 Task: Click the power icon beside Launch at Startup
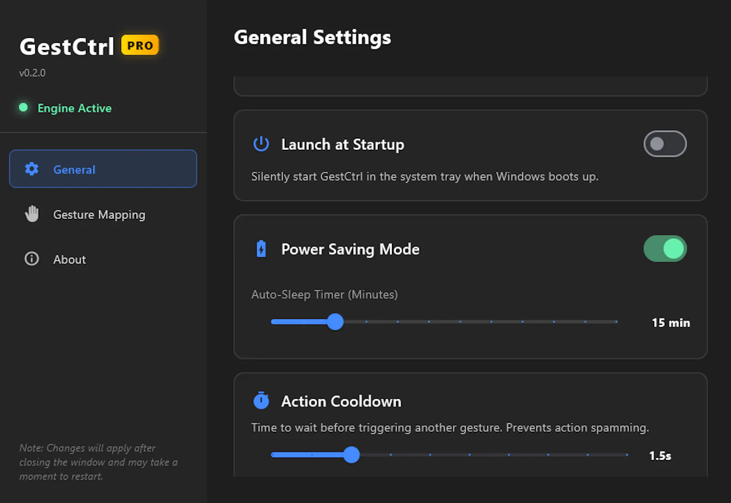click(261, 144)
